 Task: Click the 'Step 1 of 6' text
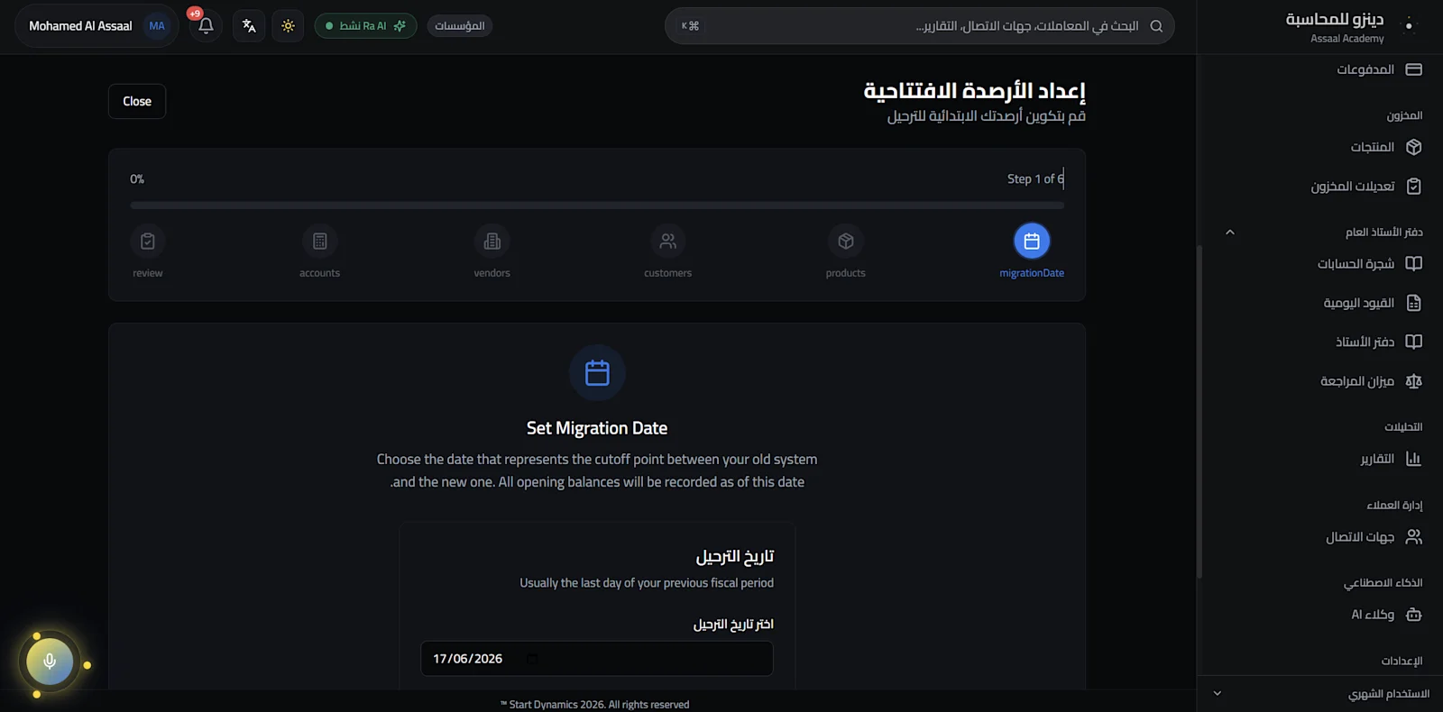1035,178
